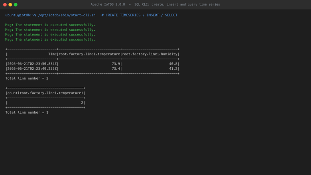Click humidity value 40.8

pyautogui.click(x=173, y=64)
